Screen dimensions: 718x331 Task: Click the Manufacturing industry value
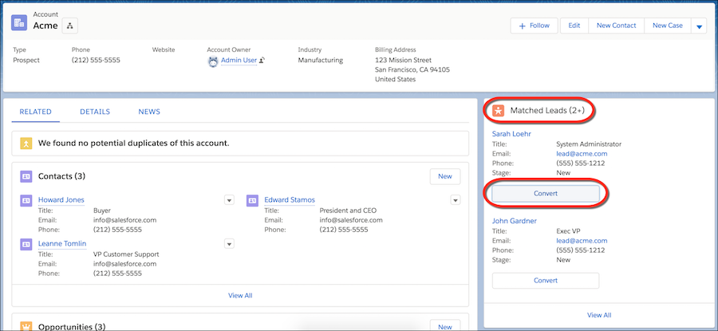[321, 60]
